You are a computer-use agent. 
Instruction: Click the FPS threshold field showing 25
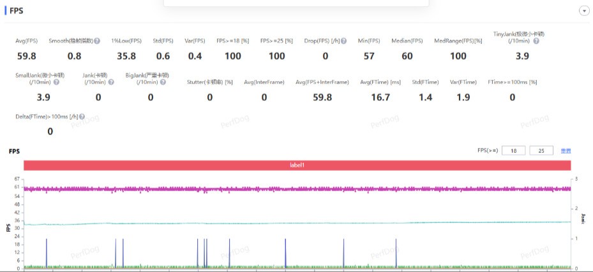click(541, 151)
